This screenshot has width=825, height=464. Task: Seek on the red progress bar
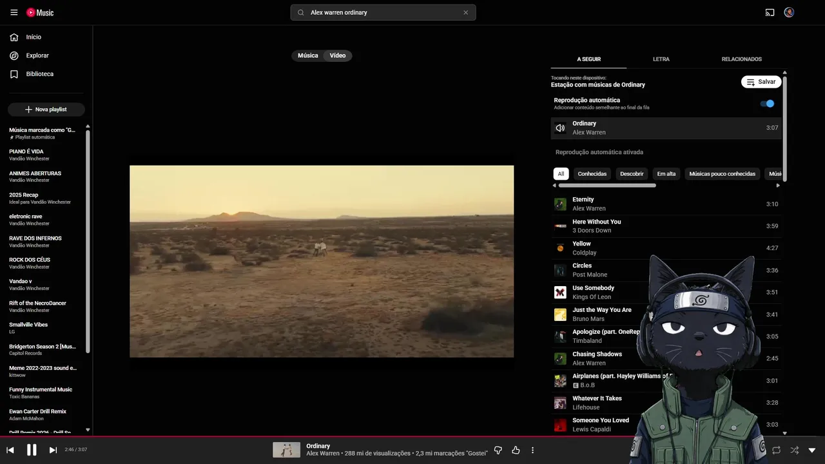[x=412, y=436]
